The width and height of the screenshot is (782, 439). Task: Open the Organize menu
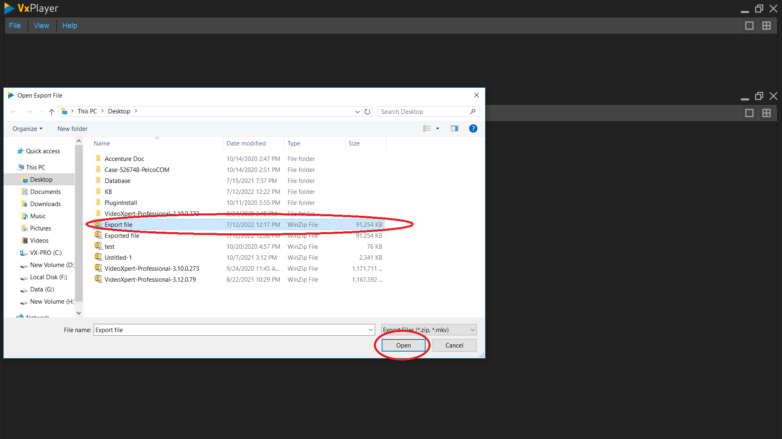[x=27, y=128]
